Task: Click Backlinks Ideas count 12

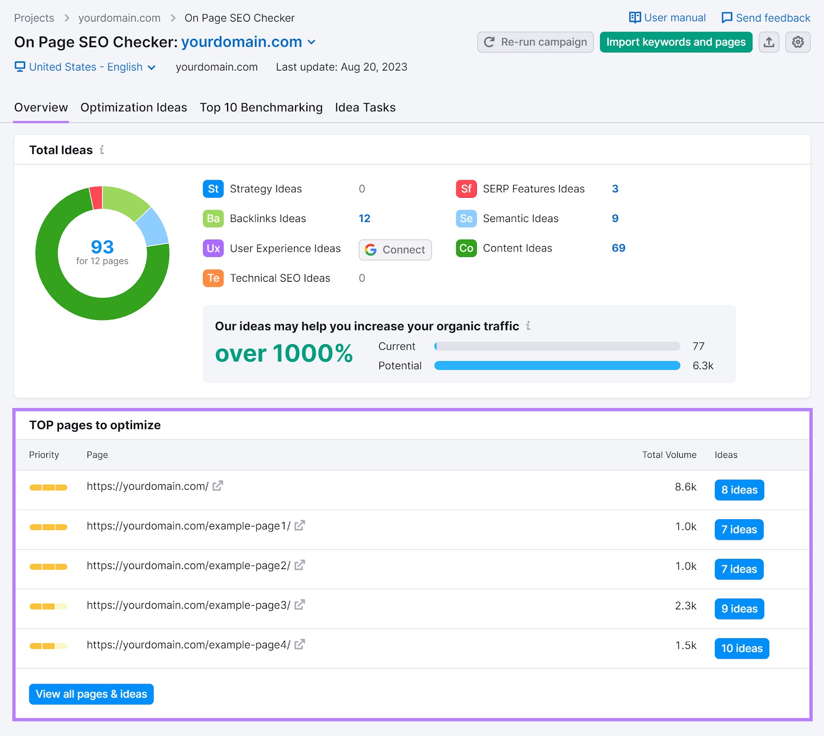Action: click(x=365, y=218)
